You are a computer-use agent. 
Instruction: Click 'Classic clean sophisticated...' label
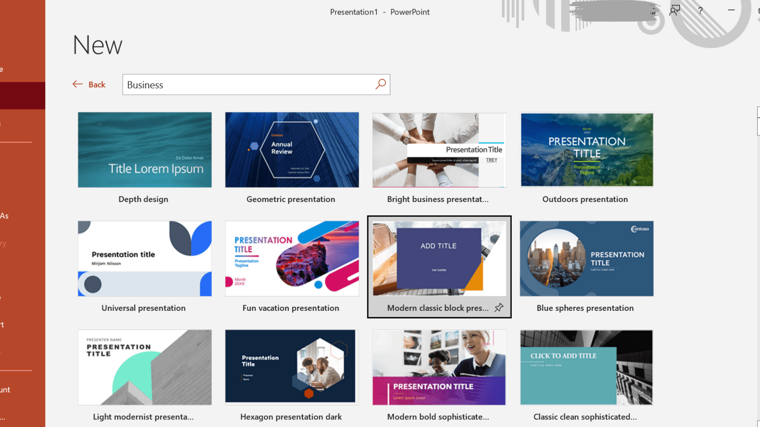pyautogui.click(x=585, y=417)
